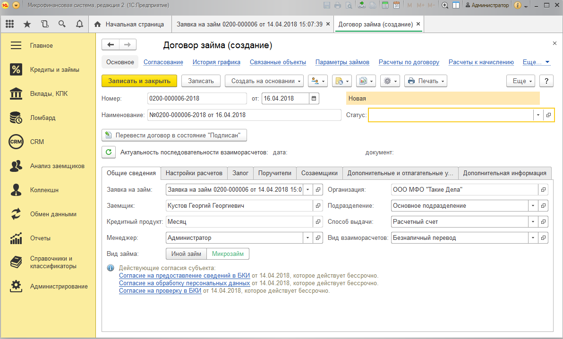Click the Наименование input field

point(244,115)
